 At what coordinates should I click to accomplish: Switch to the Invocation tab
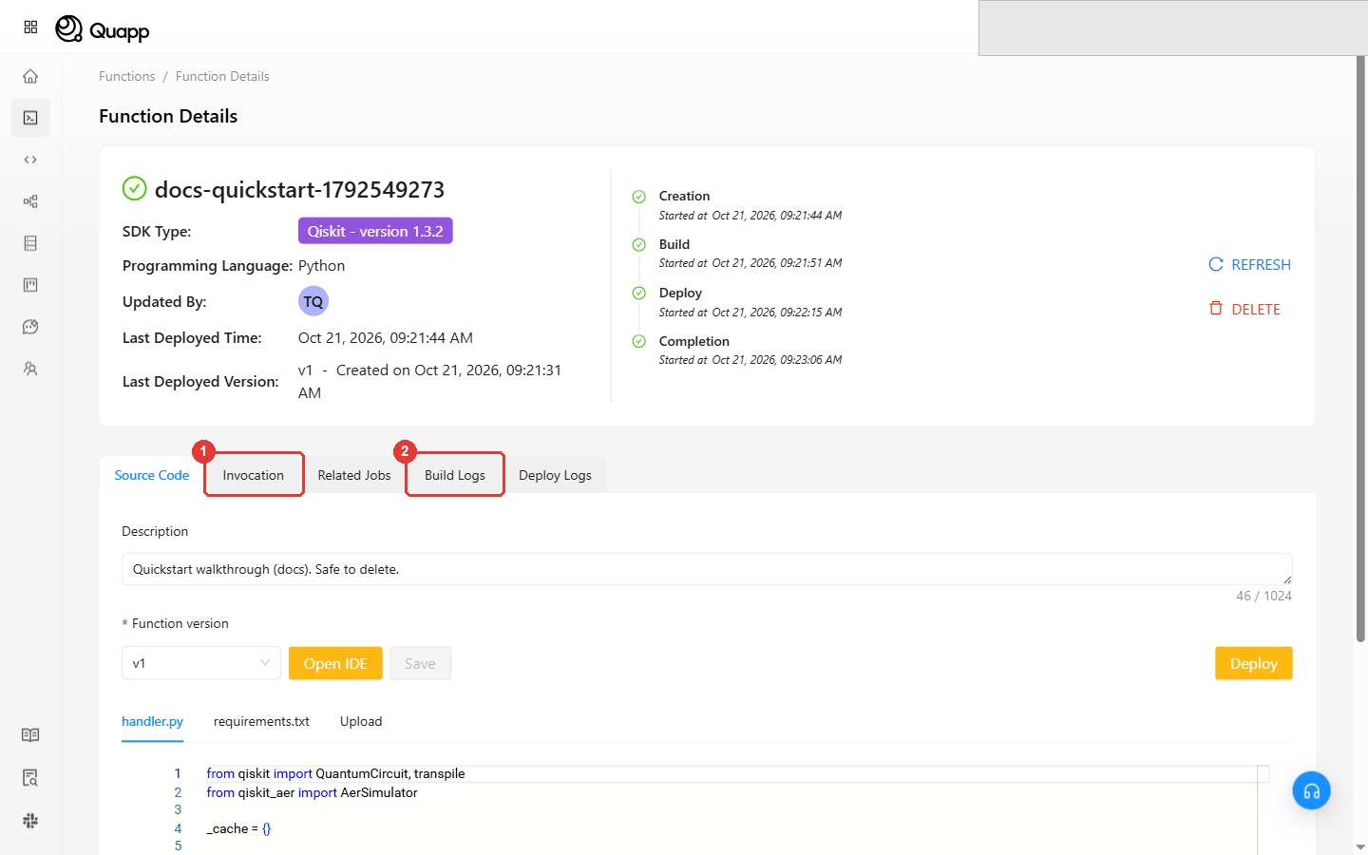tap(254, 475)
